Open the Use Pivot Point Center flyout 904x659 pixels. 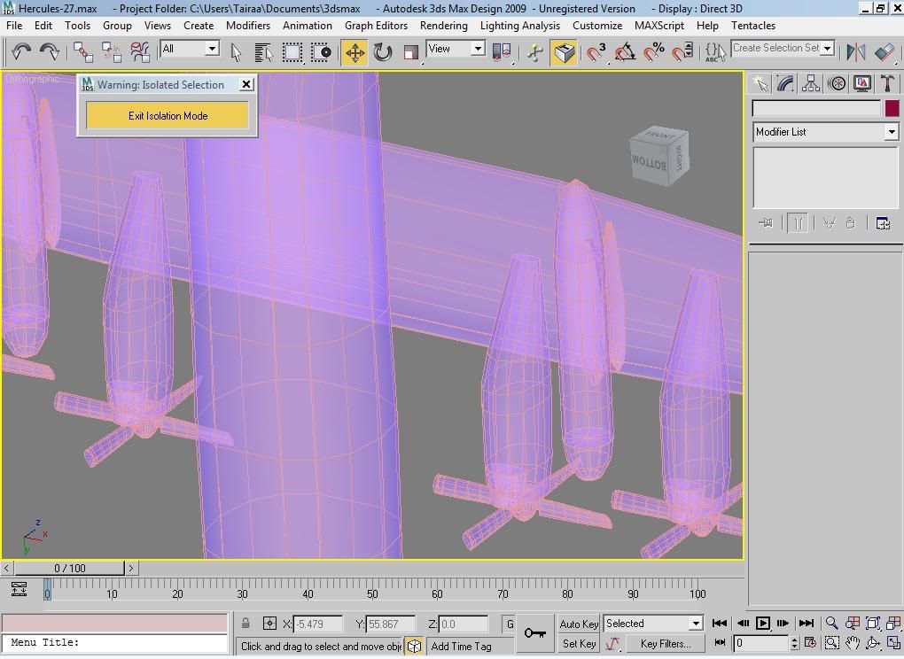(502, 52)
